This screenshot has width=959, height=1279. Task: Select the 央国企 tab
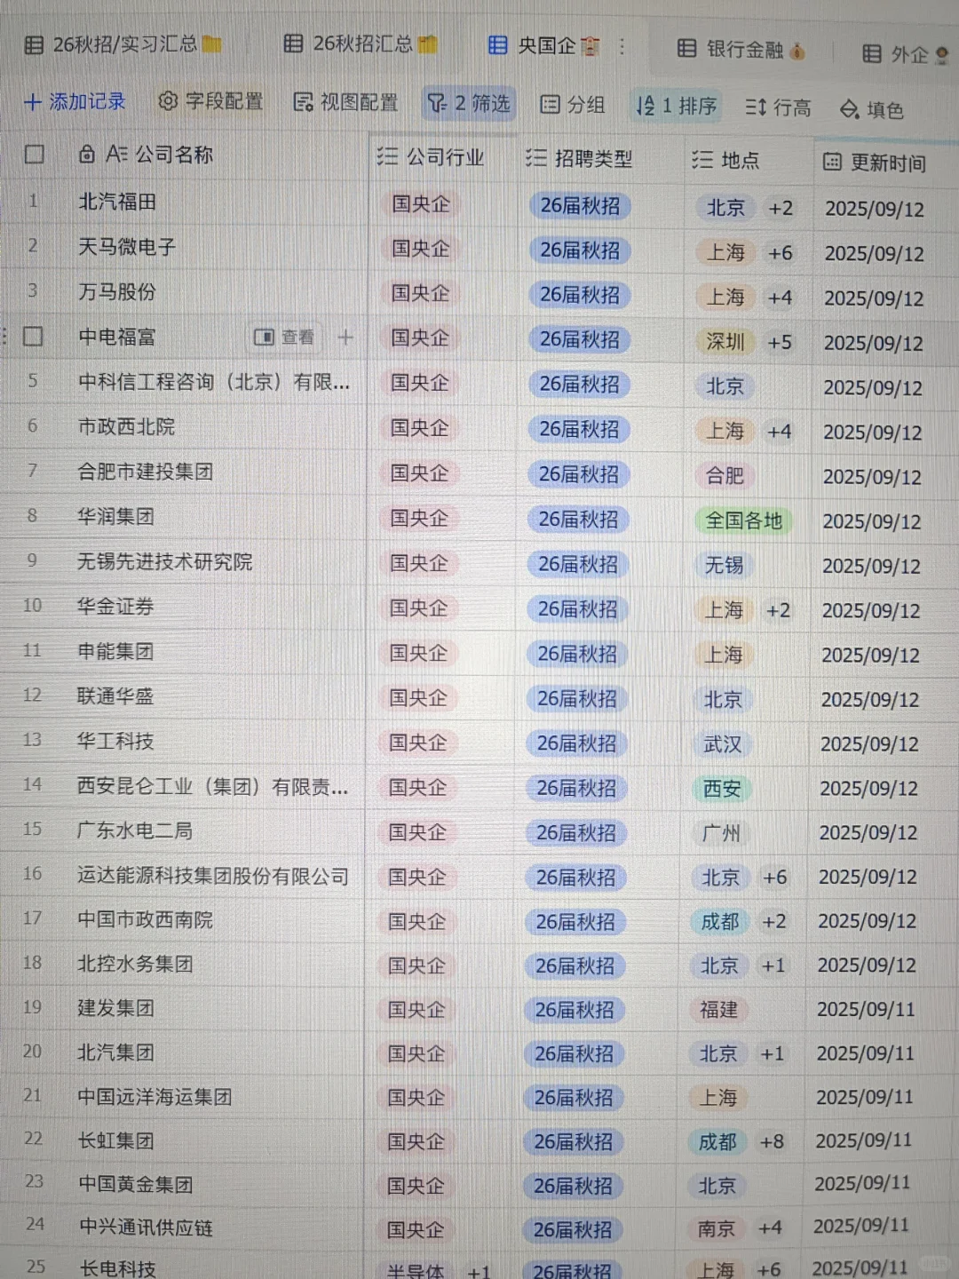point(544,45)
